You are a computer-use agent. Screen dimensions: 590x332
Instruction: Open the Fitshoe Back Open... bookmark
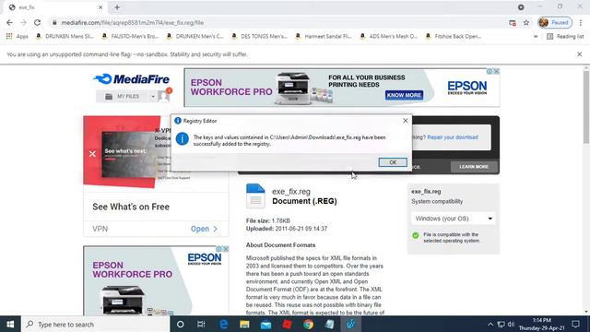click(454, 37)
